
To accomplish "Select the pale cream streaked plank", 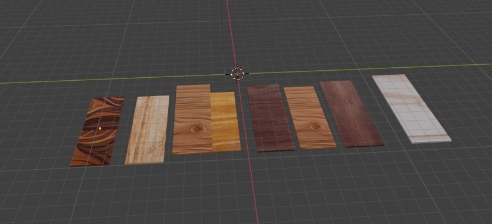I will [x=147, y=130].
